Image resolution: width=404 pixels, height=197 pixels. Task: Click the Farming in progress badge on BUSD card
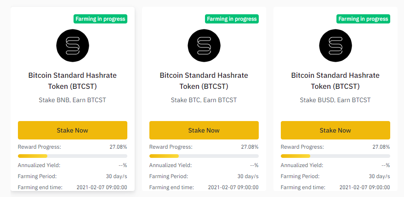(363, 19)
